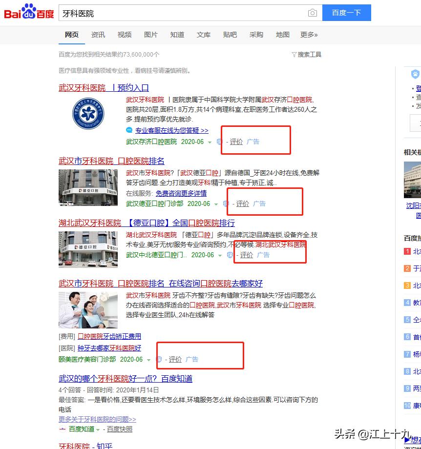Viewport: 421px width, 449px height.
Task: Click the chat bubble icon beside 专业客服
Action: [129, 130]
